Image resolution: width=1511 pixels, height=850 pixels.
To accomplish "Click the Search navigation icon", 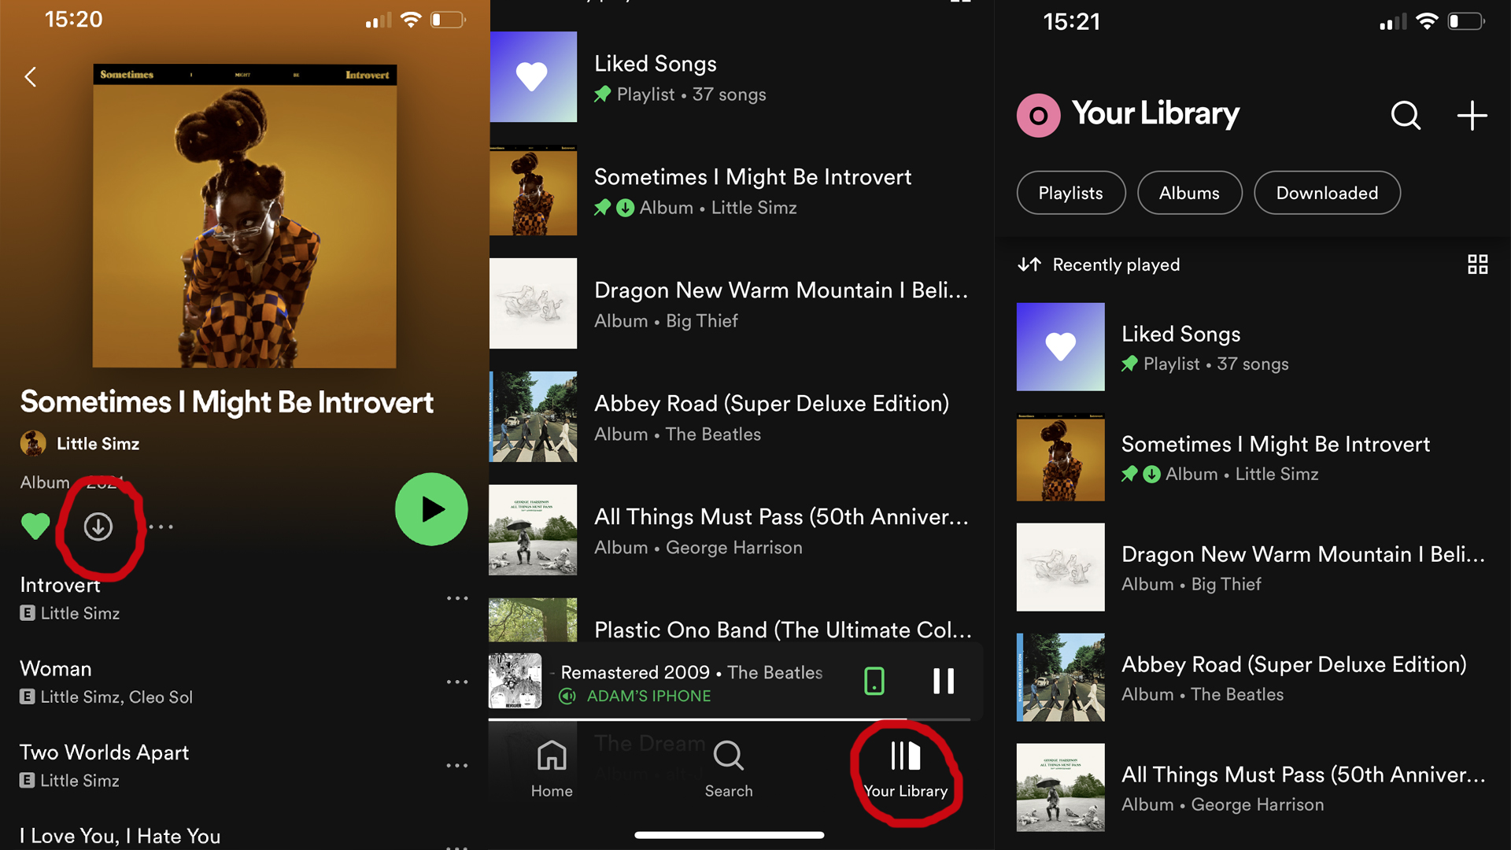I will click(x=729, y=770).
